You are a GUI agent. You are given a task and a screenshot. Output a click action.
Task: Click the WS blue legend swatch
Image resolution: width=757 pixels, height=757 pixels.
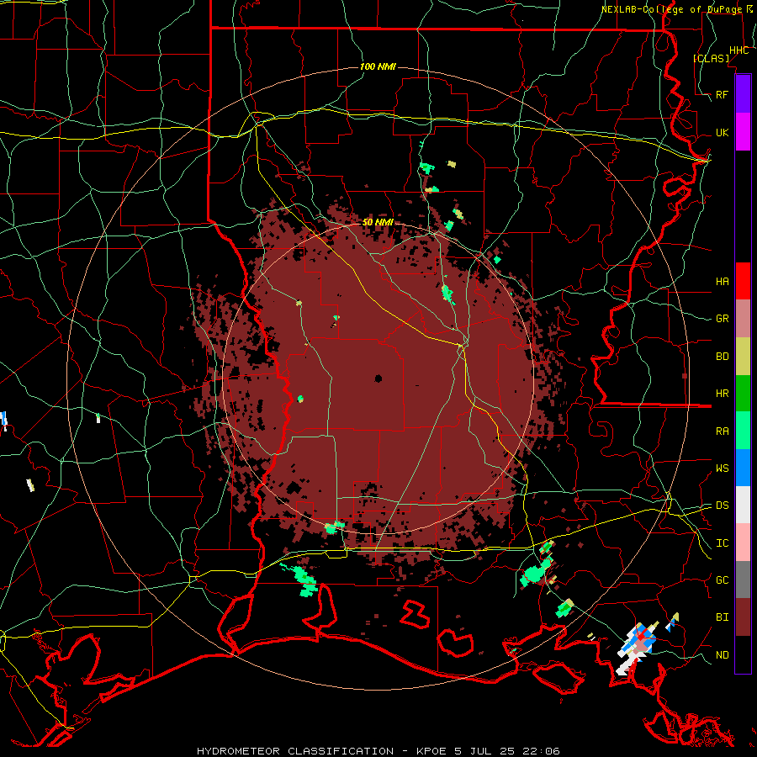pyautogui.click(x=743, y=468)
